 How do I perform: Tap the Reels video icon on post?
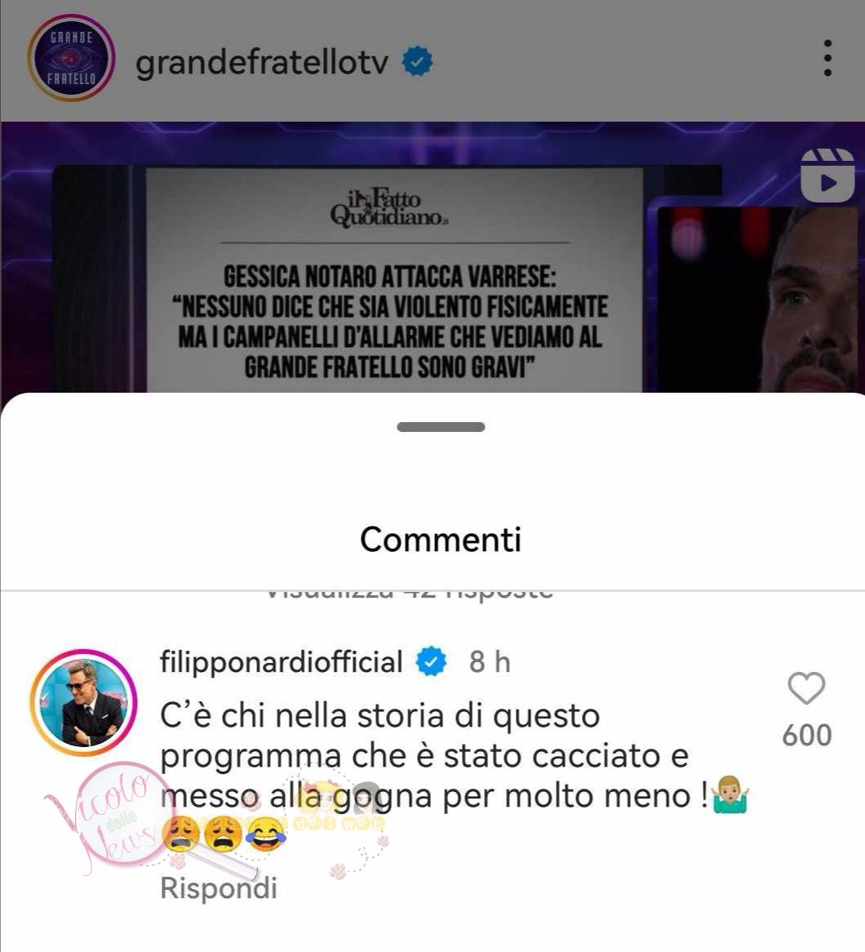[827, 175]
